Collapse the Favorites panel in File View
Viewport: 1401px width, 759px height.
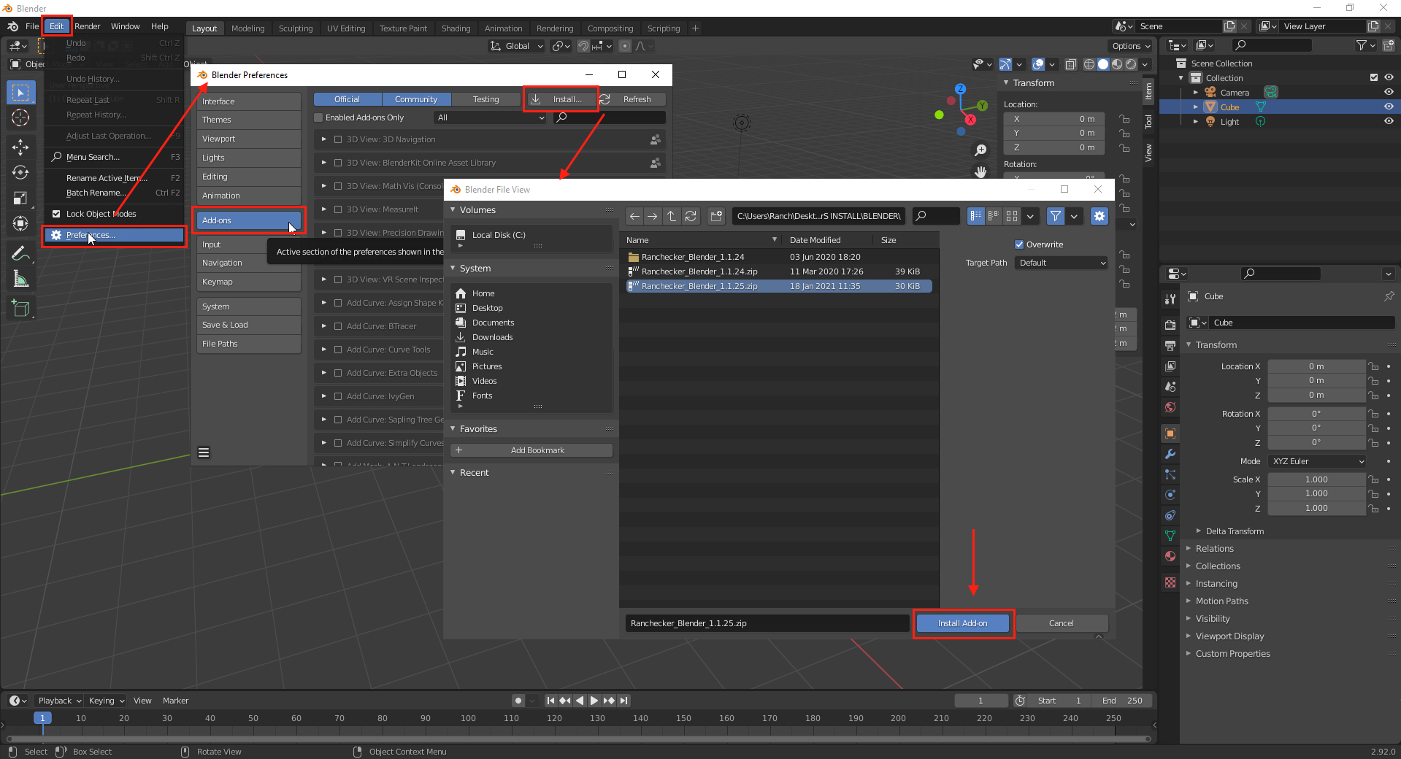coord(453,428)
